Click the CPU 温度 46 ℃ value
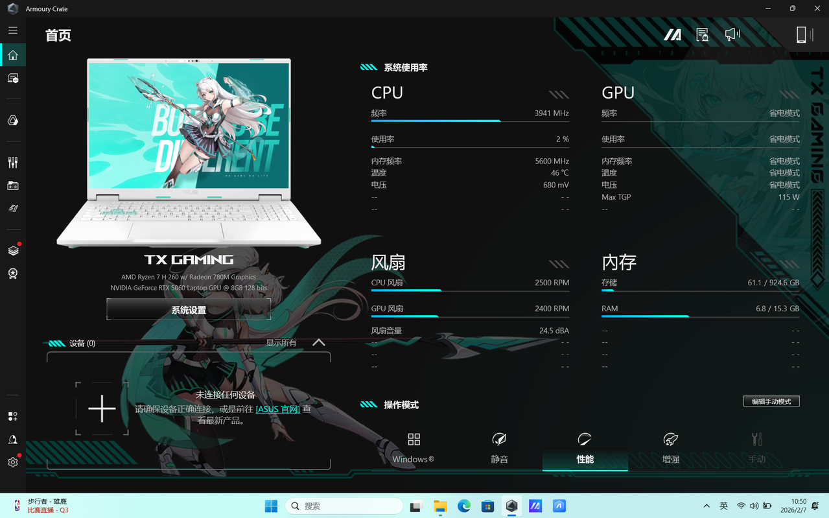This screenshot has width=829, height=518. click(x=560, y=173)
